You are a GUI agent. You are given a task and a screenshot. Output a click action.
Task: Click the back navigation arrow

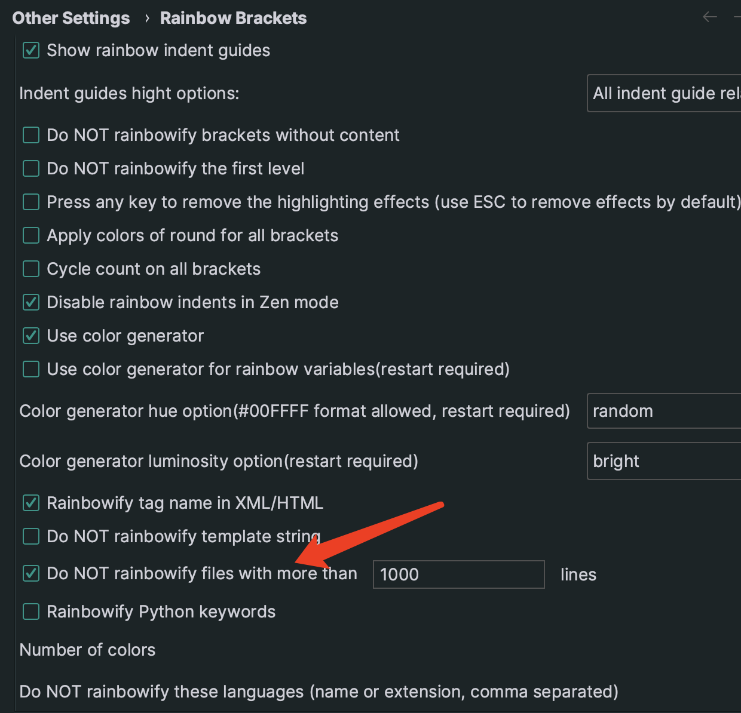click(x=710, y=17)
